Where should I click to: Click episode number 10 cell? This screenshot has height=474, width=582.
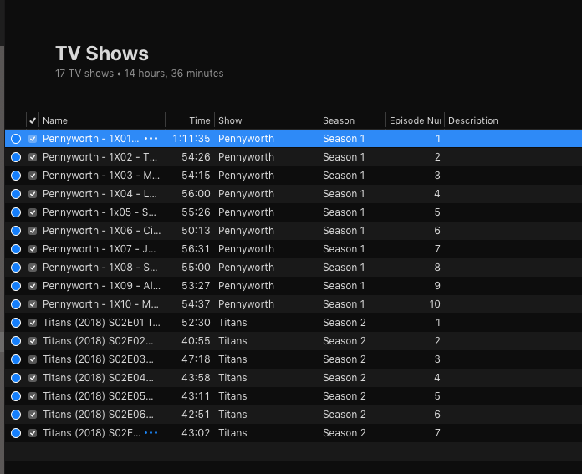[x=435, y=304]
